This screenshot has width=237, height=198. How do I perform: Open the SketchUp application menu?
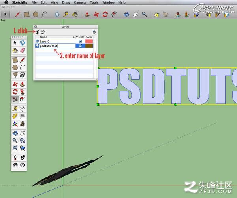pos(20,2)
